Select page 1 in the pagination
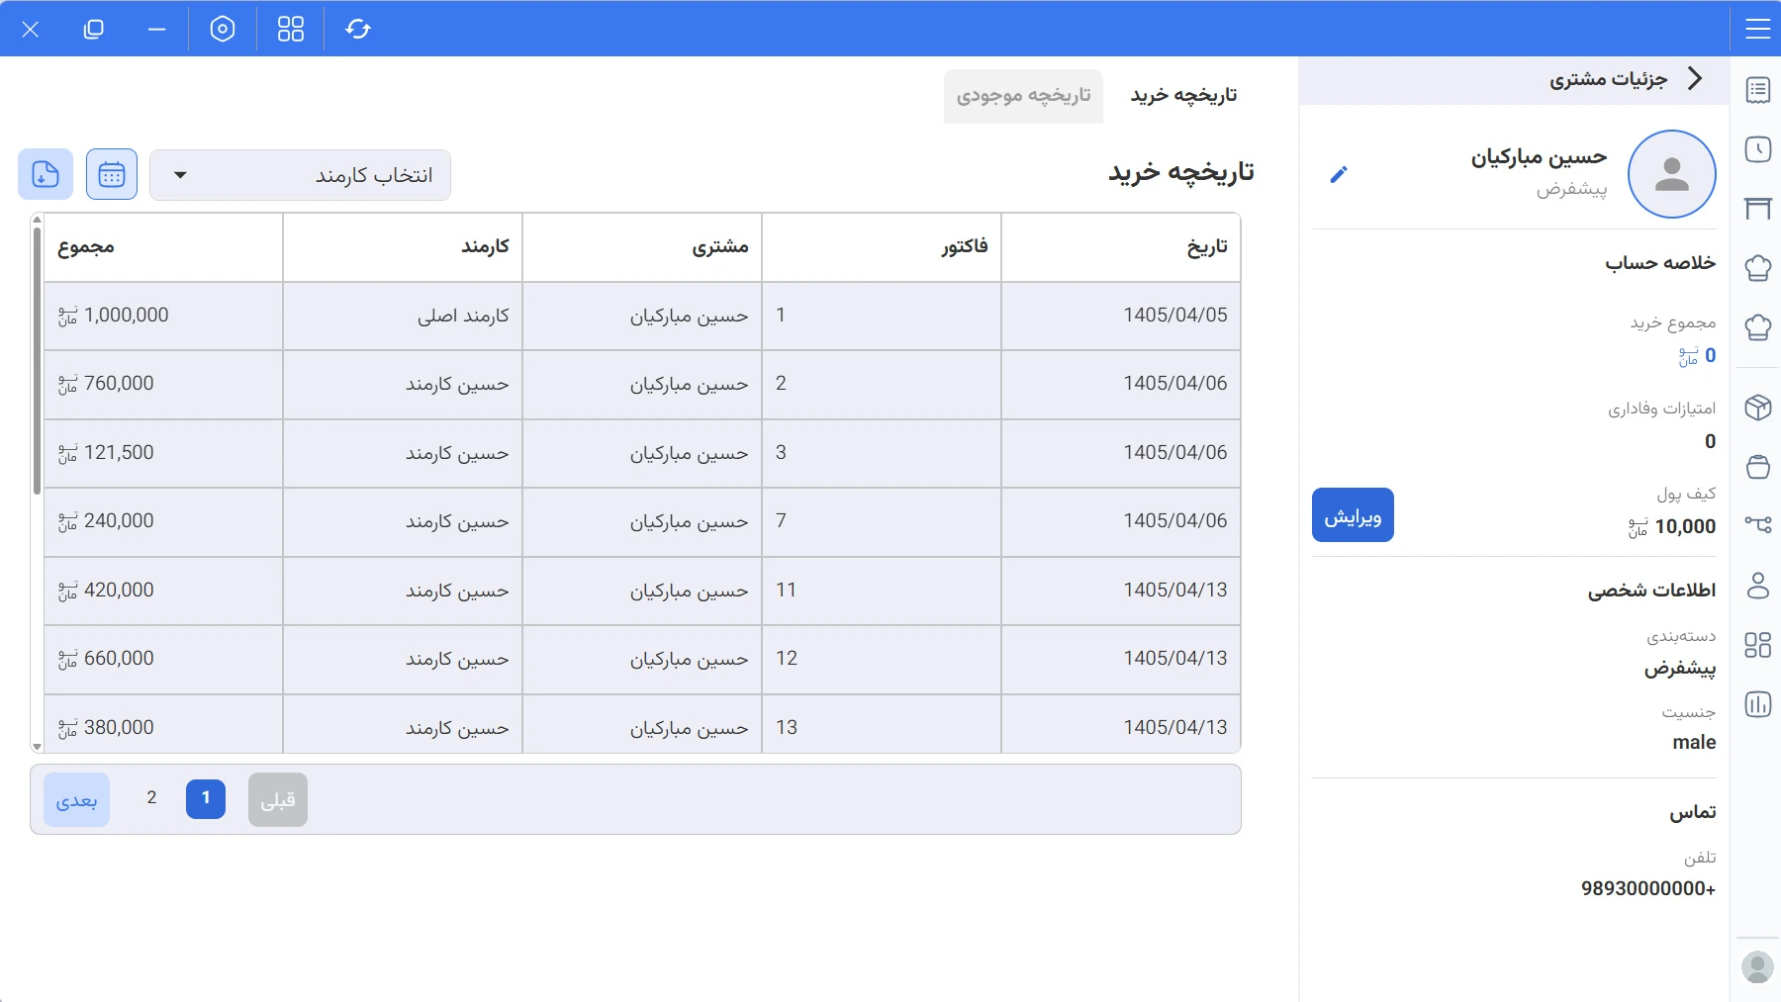This screenshot has width=1781, height=1002. [x=206, y=798]
